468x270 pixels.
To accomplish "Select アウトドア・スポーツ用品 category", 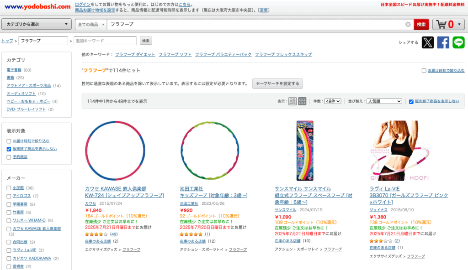I will (29, 85).
